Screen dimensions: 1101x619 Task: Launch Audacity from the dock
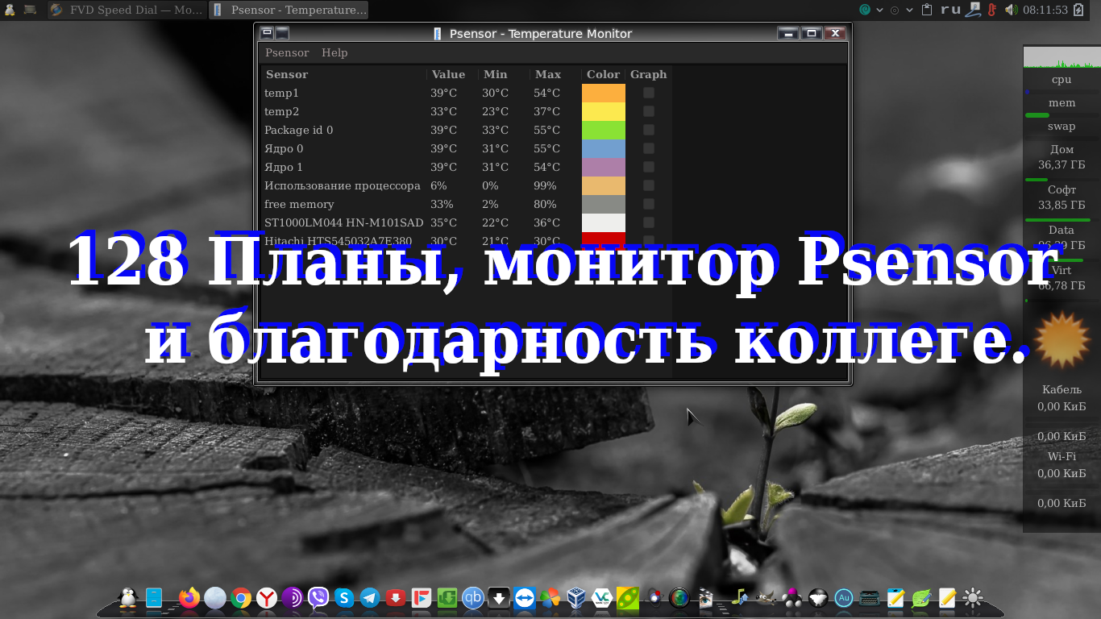coord(844,597)
